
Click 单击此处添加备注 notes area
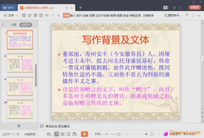click(x=58, y=126)
